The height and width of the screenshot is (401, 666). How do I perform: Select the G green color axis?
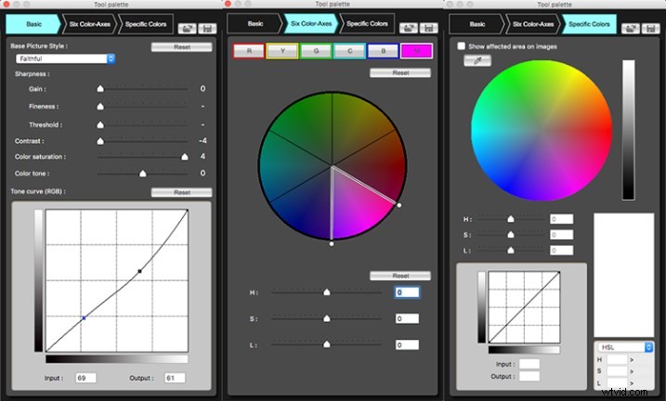[316, 51]
